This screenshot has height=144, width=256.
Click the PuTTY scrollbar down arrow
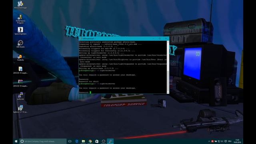pos(168,92)
